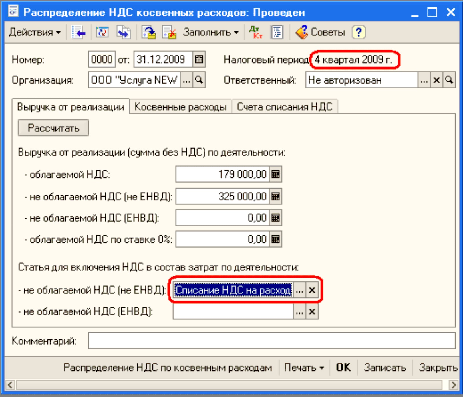Screen dimensions: 463x397
Task: Click magnifier open icon for Организация
Action: click(x=199, y=80)
